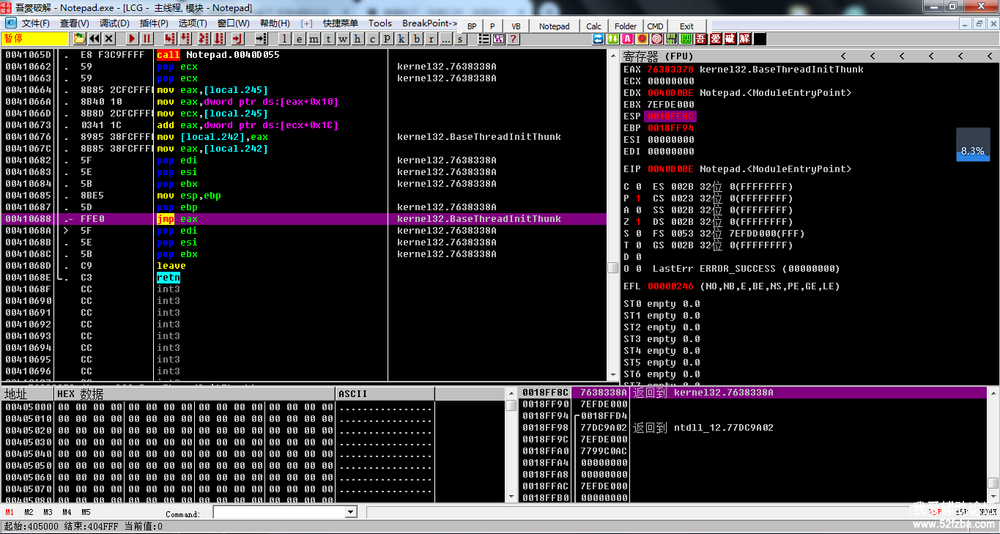Open the BreakPoint-> menu
The image size is (1000, 534).
[429, 23]
